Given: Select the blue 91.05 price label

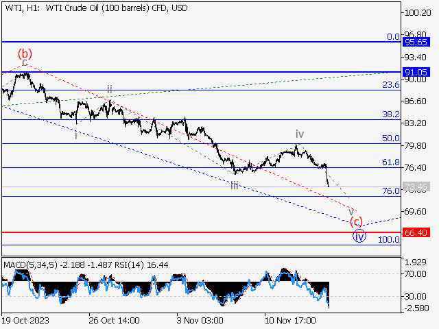Looking at the screenshot, I should (416, 72).
